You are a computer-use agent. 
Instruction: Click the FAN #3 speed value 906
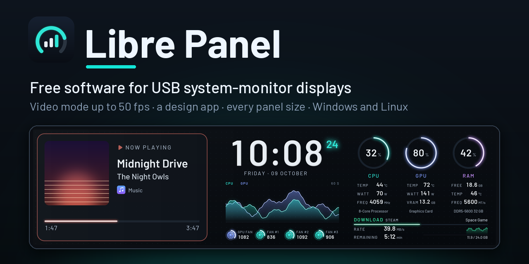pos(330,237)
